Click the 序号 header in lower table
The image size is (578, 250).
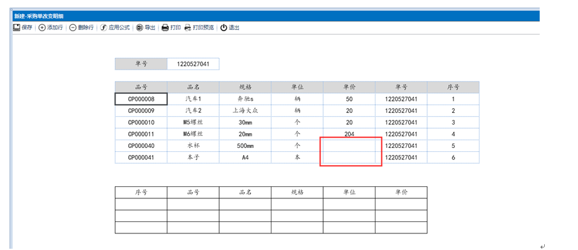click(x=141, y=192)
